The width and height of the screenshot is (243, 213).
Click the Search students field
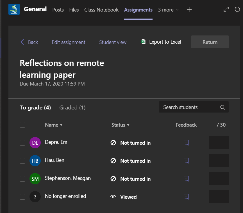pyautogui.click(x=194, y=107)
